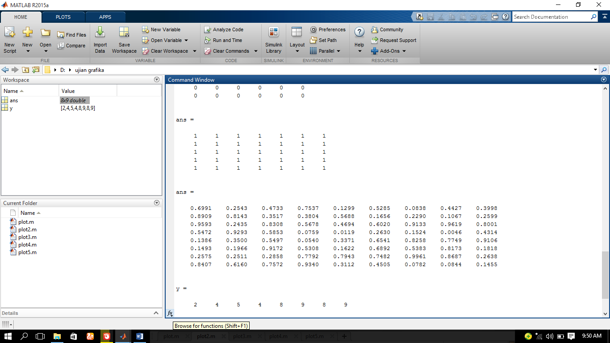Start Import Data wizard

(x=100, y=40)
